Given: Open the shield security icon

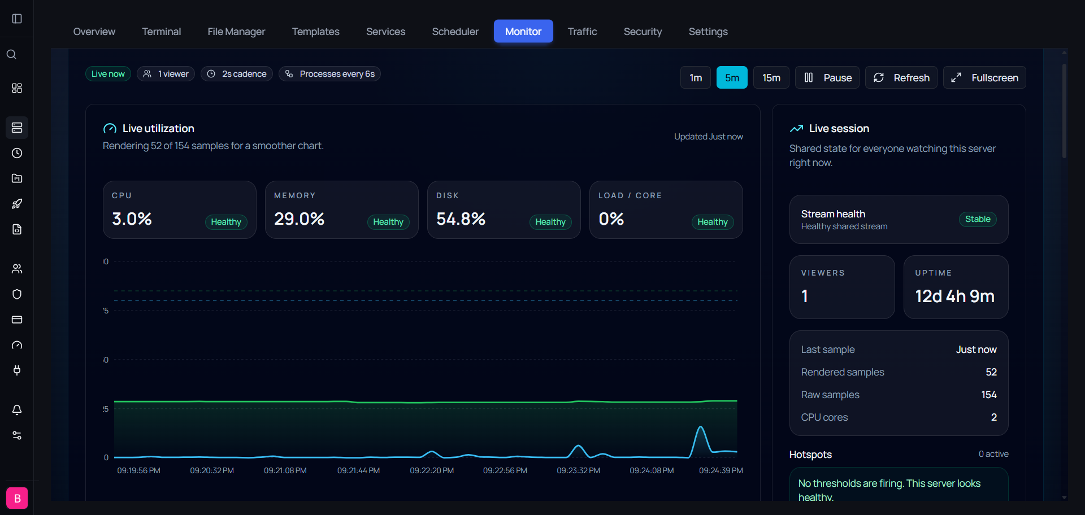Looking at the screenshot, I should point(17,294).
